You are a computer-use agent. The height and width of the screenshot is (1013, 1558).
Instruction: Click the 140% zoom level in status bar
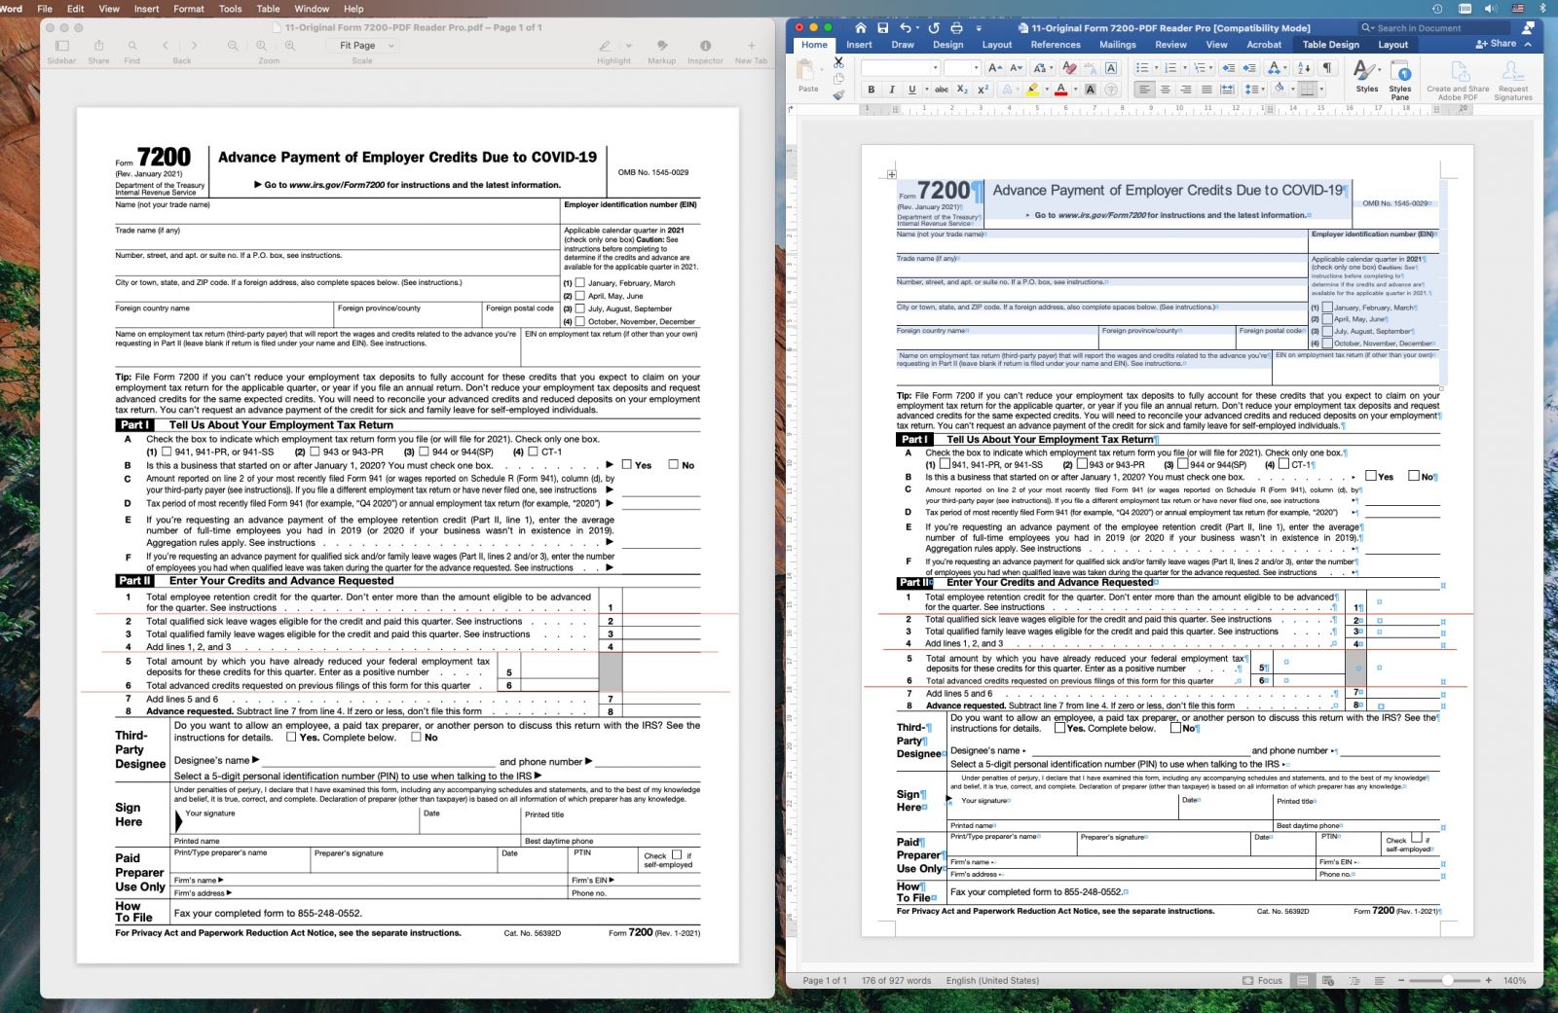pos(1514,980)
